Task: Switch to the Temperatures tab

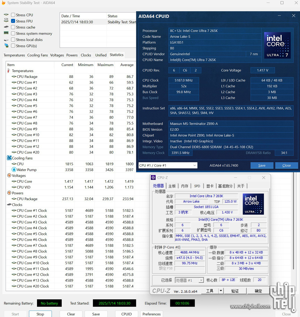Action: pyautogui.click(x=14, y=55)
